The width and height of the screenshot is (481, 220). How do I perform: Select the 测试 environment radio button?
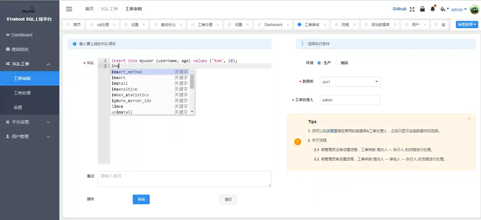coord(336,63)
